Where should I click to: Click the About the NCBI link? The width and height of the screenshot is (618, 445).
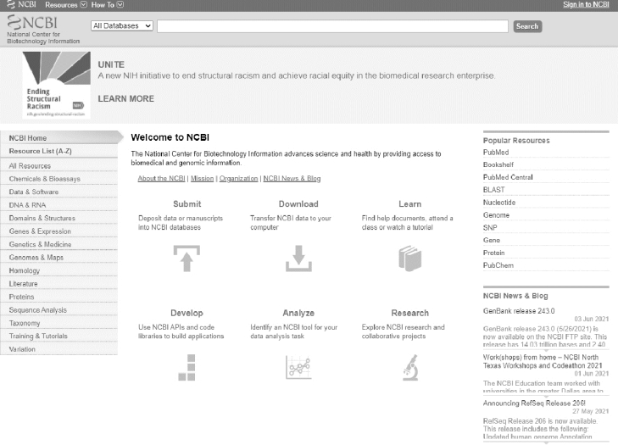pyautogui.click(x=161, y=179)
